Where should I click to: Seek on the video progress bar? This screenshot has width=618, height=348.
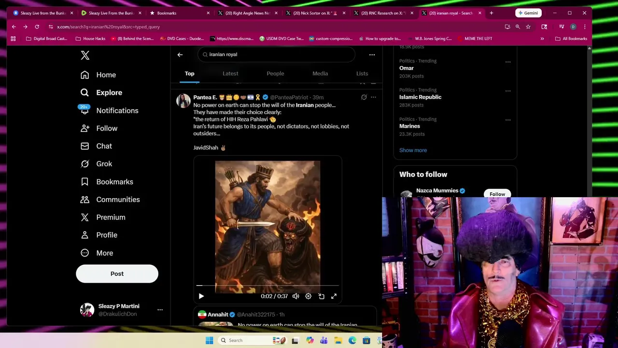point(267,286)
